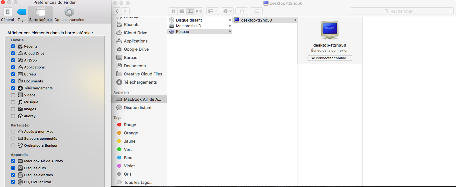
Task: Open Google Drive in the Finder sidebar
Action: point(139,49)
